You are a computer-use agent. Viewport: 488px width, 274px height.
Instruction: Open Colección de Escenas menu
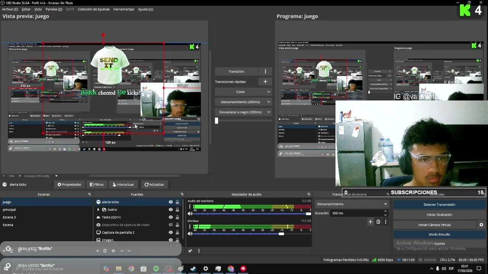[93, 9]
